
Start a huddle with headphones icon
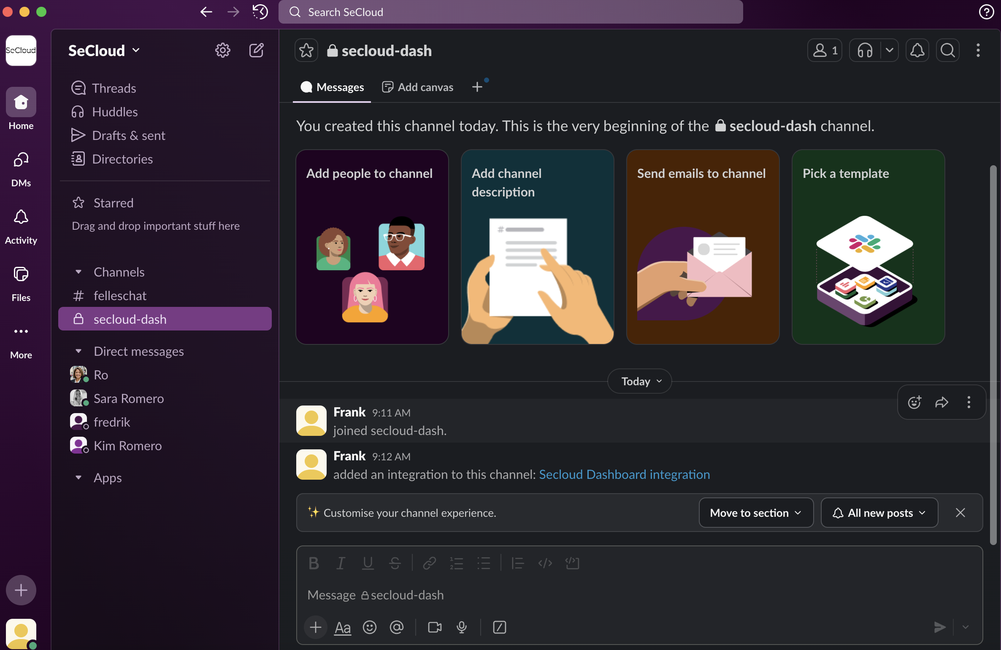(865, 51)
